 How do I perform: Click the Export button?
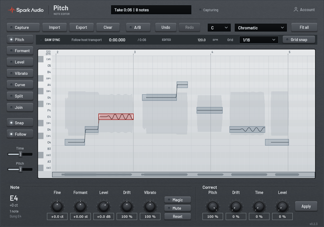click(82, 27)
